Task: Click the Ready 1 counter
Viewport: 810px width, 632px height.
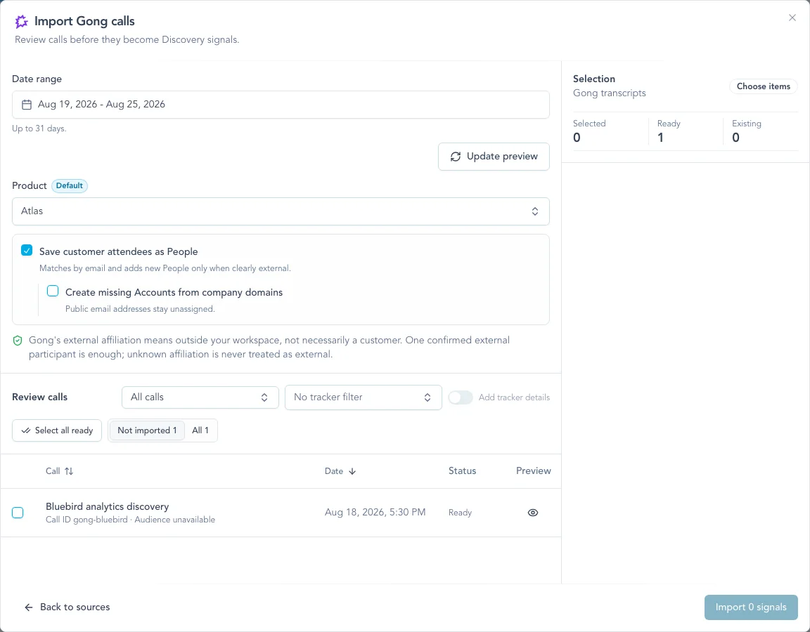Action: coord(669,131)
